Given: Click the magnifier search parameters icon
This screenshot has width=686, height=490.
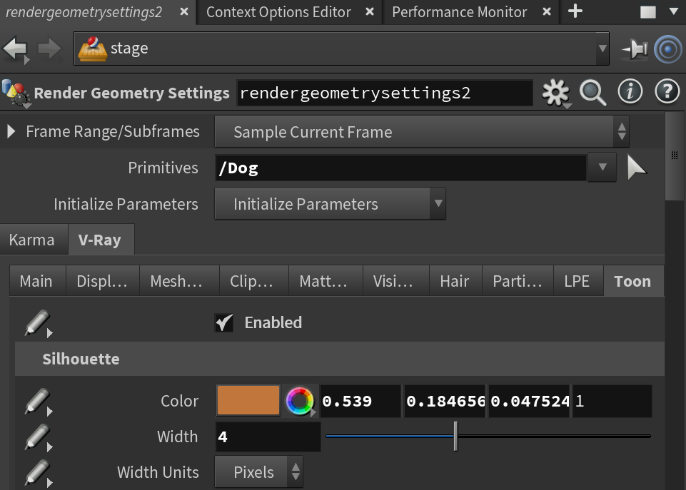Looking at the screenshot, I should (x=592, y=93).
